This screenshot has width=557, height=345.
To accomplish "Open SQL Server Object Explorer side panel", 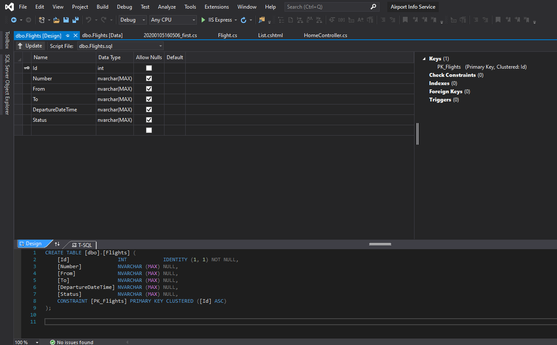I will 7,85.
